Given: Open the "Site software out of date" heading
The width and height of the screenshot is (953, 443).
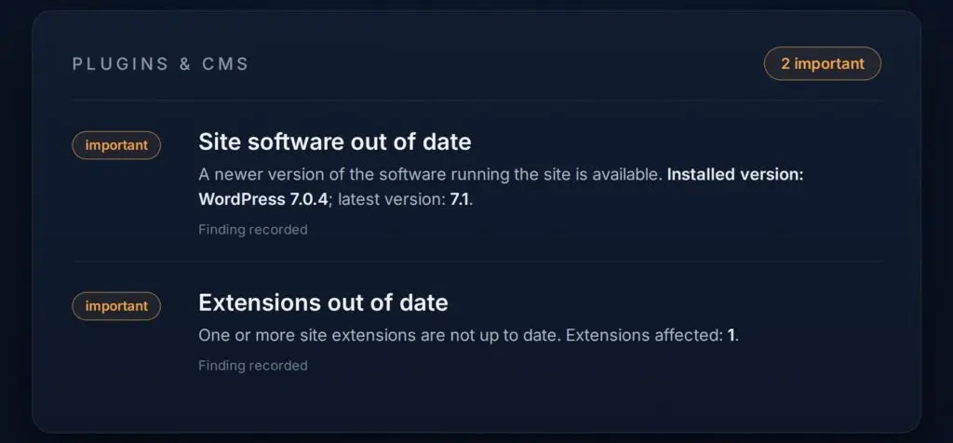Looking at the screenshot, I should pyautogui.click(x=335, y=141).
